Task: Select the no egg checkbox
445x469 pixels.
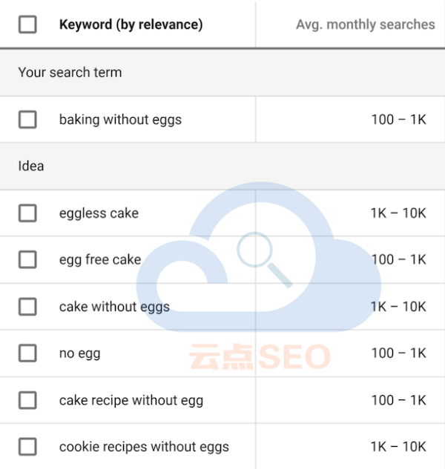Action: [x=27, y=353]
